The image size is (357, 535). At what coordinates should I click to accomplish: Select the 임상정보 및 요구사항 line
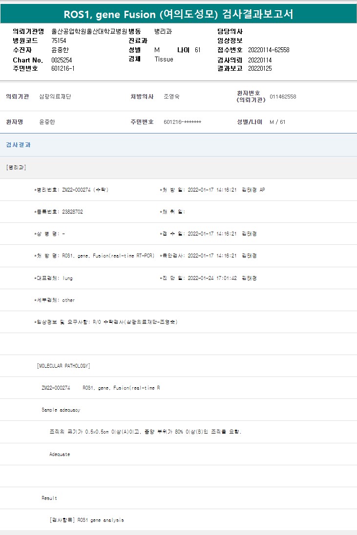pyautogui.click(x=105, y=322)
